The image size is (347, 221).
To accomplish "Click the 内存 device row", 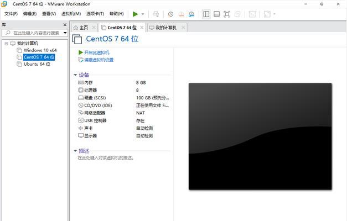I will pyautogui.click(x=124, y=83).
